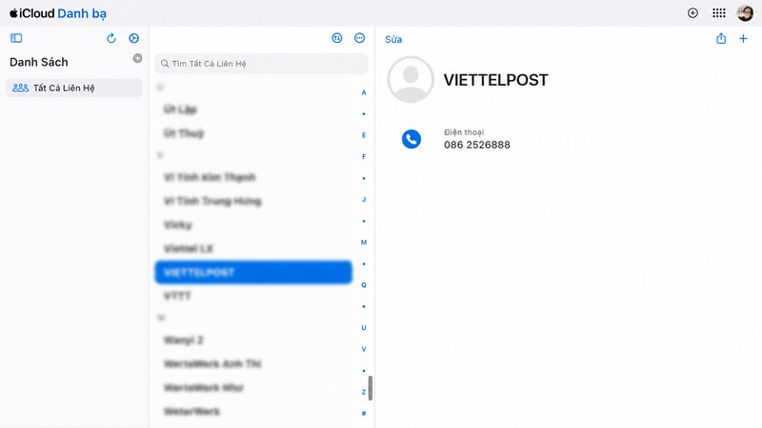Jump to # section in index
Screen dimensions: 762x428
click(364, 413)
